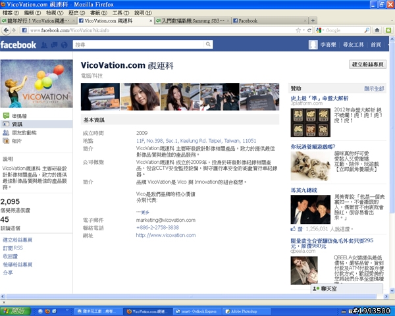
Task: Open the Google search engine dropdown
Action: click(320, 30)
